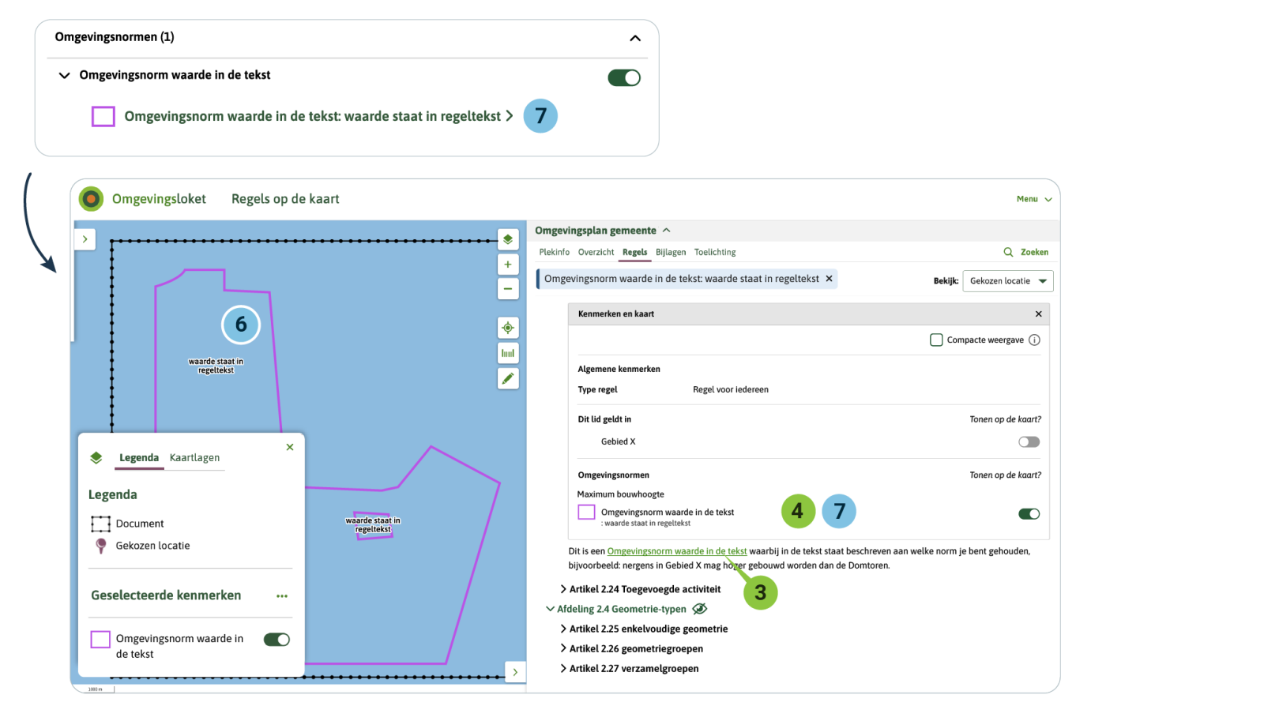The width and height of the screenshot is (1264, 706).
Task: Toggle Omgevingsnorm visibility in legend panel
Action: click(276, 640)
